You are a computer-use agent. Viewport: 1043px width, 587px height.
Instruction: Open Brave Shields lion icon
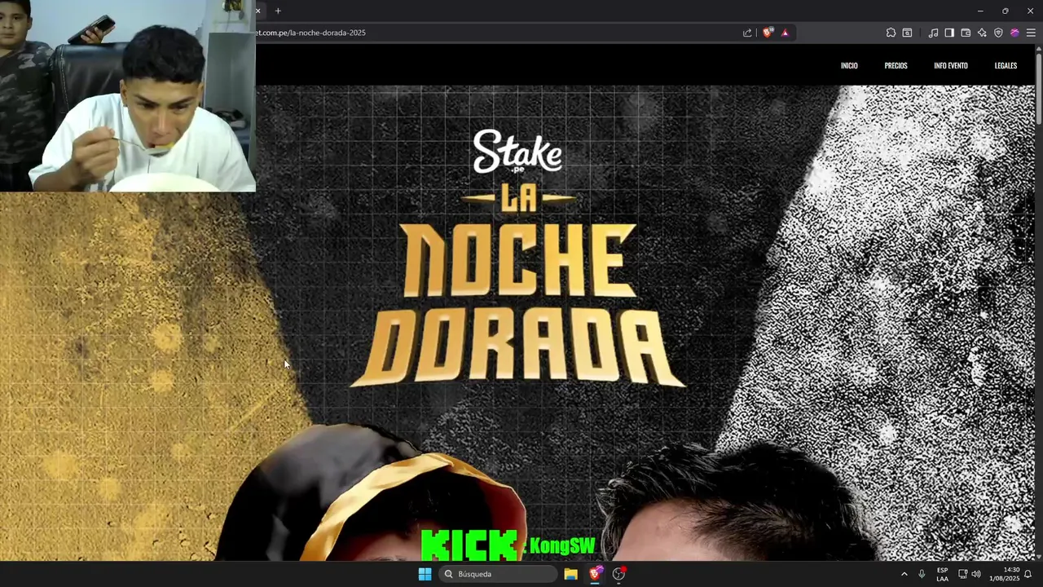click(x=768, y=33)
